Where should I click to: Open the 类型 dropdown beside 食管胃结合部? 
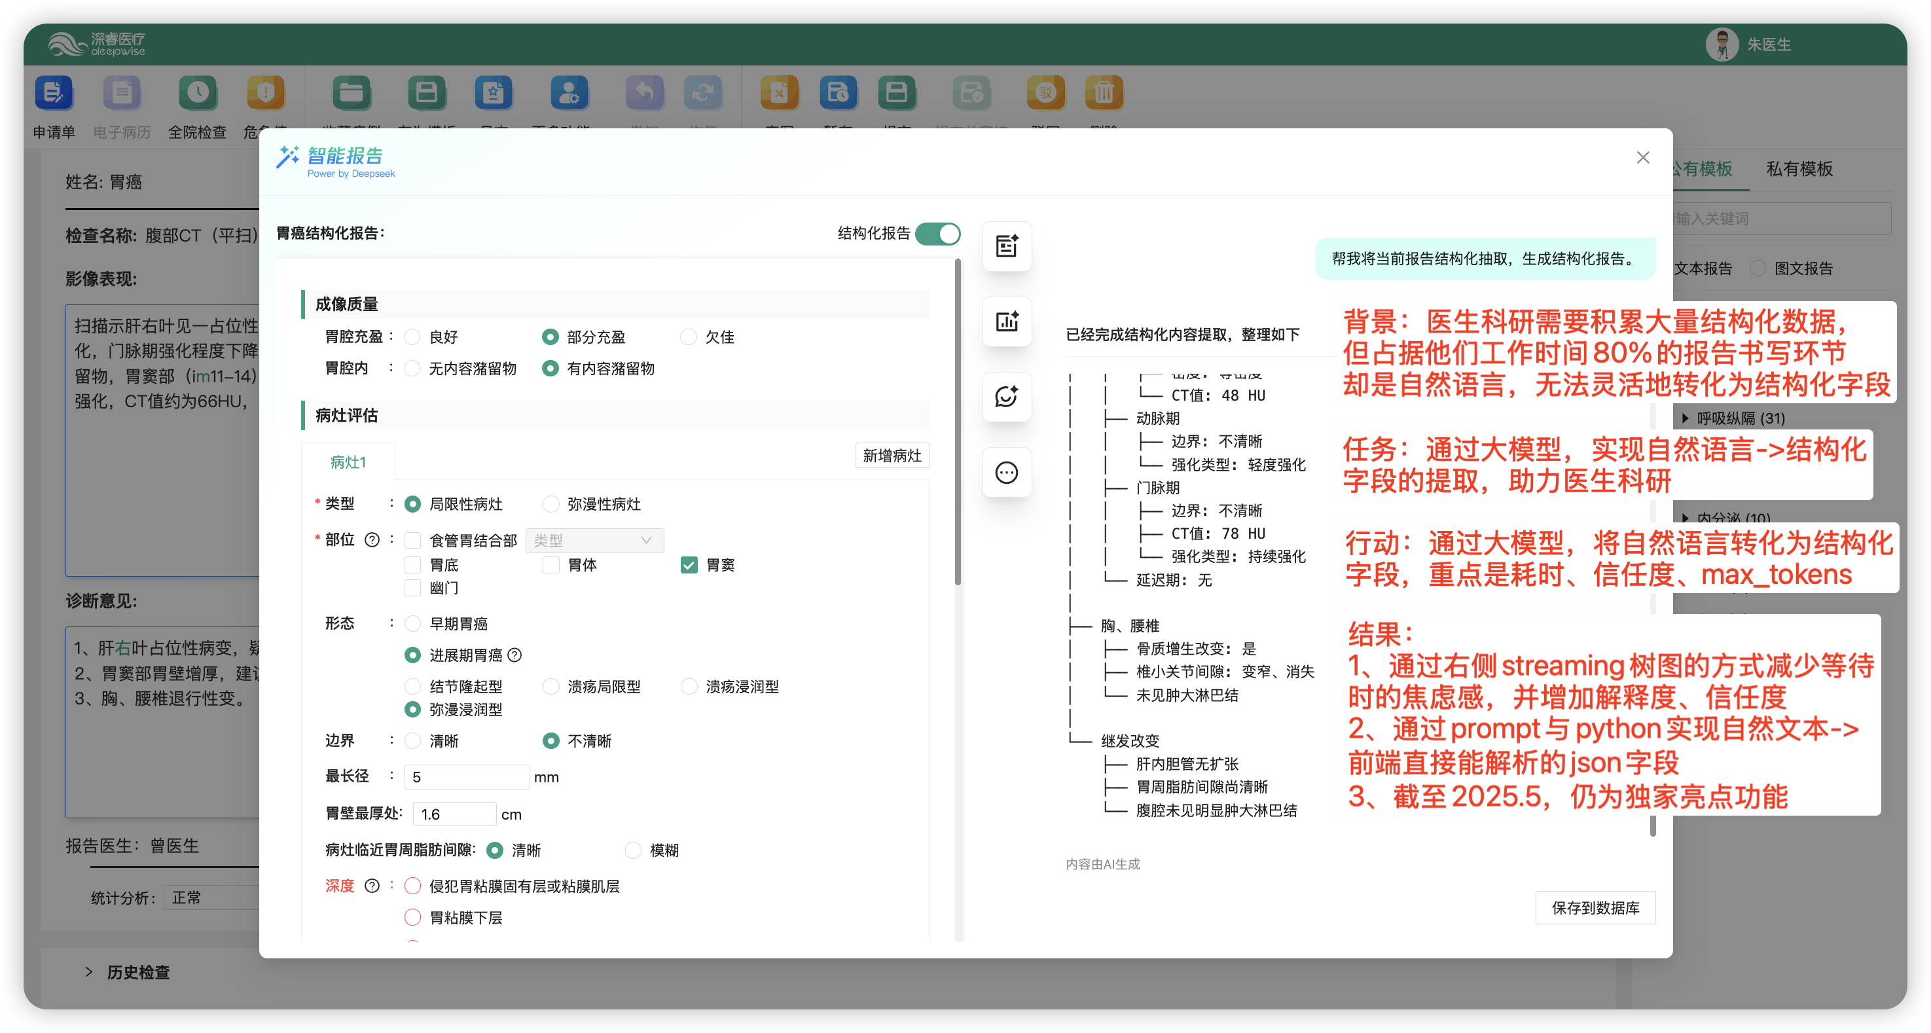pos(594,541)
